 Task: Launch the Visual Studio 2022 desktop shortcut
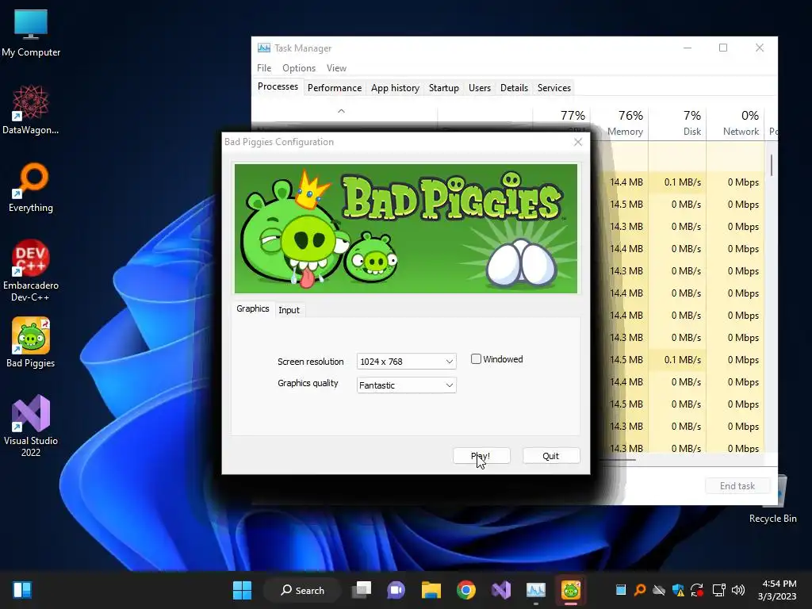tap(31, 426)
